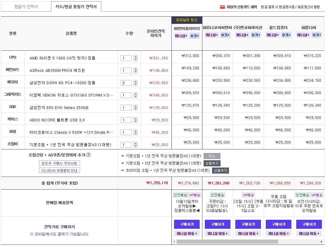Open 후기 for 유니코어씨앤씨

click(225, 35)
